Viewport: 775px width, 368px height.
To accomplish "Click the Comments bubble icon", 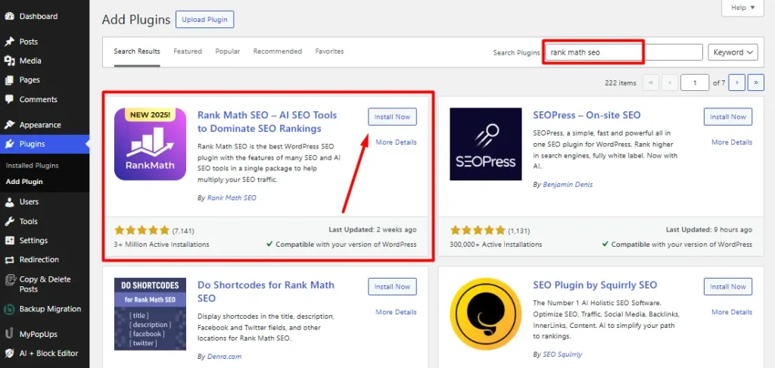I will click(9, 99).
